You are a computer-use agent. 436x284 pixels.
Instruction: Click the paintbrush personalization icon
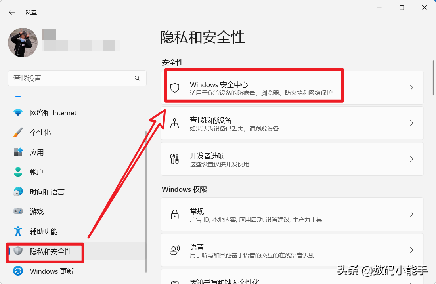point(18,132)
